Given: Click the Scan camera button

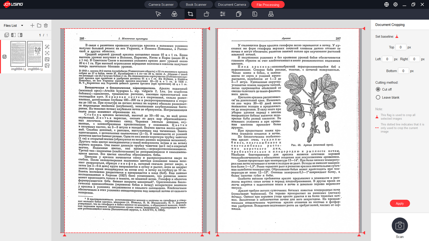Looking at the screenshot, I should tap(400, 226).
